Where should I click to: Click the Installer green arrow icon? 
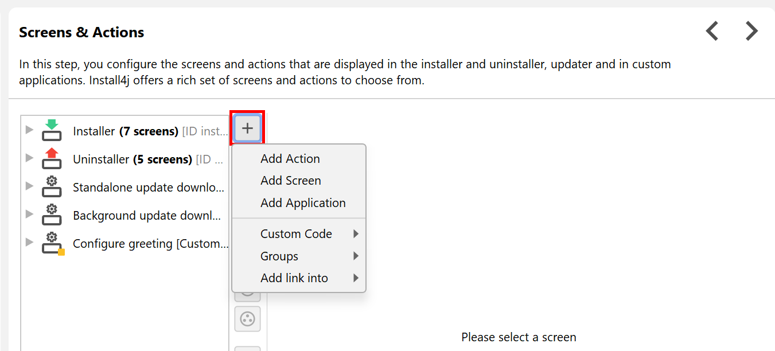[52, 130]
